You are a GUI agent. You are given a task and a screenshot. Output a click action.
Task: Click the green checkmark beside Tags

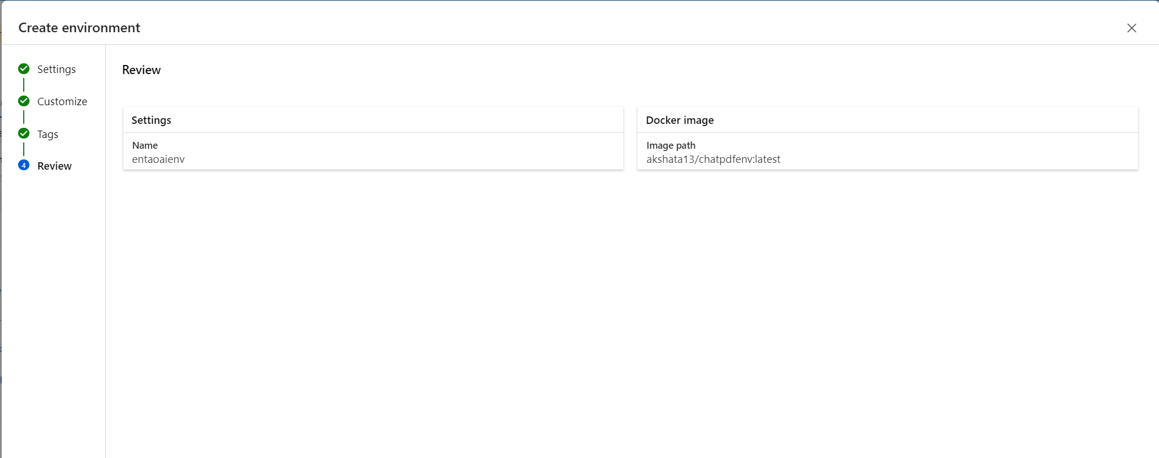[24, 133]
